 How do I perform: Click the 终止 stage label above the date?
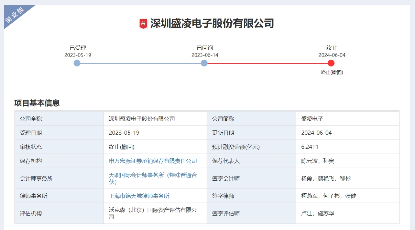pos(332,48)
